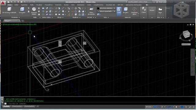Open the Estructura alámbrica visual style dropdown
Viewport: 196px width, 110px height.
coord(106,8)
